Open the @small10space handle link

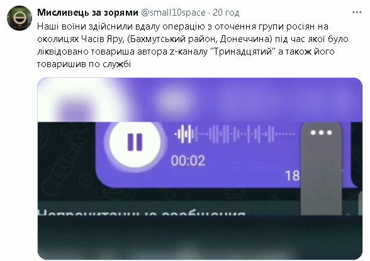[173, 13]
